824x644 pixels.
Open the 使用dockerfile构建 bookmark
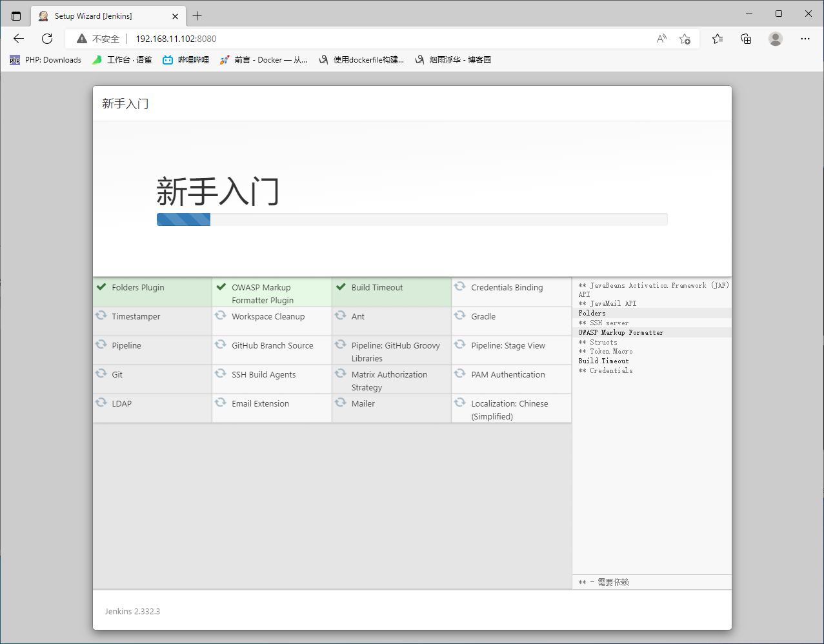coord(361,60)
